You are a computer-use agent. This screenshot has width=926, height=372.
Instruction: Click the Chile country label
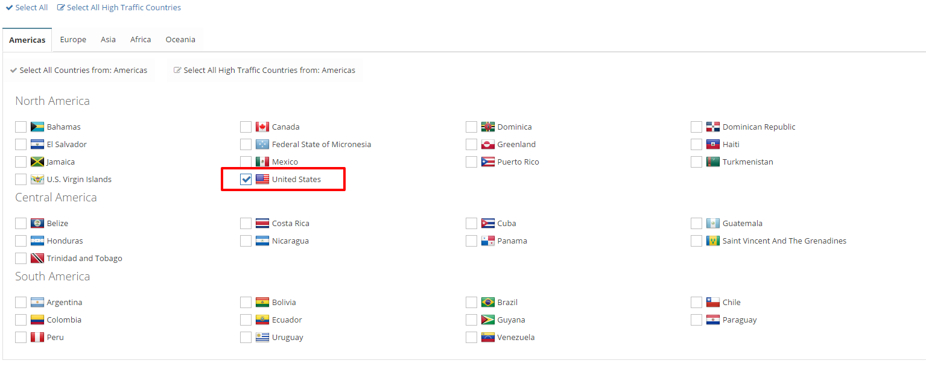(732, 302)
